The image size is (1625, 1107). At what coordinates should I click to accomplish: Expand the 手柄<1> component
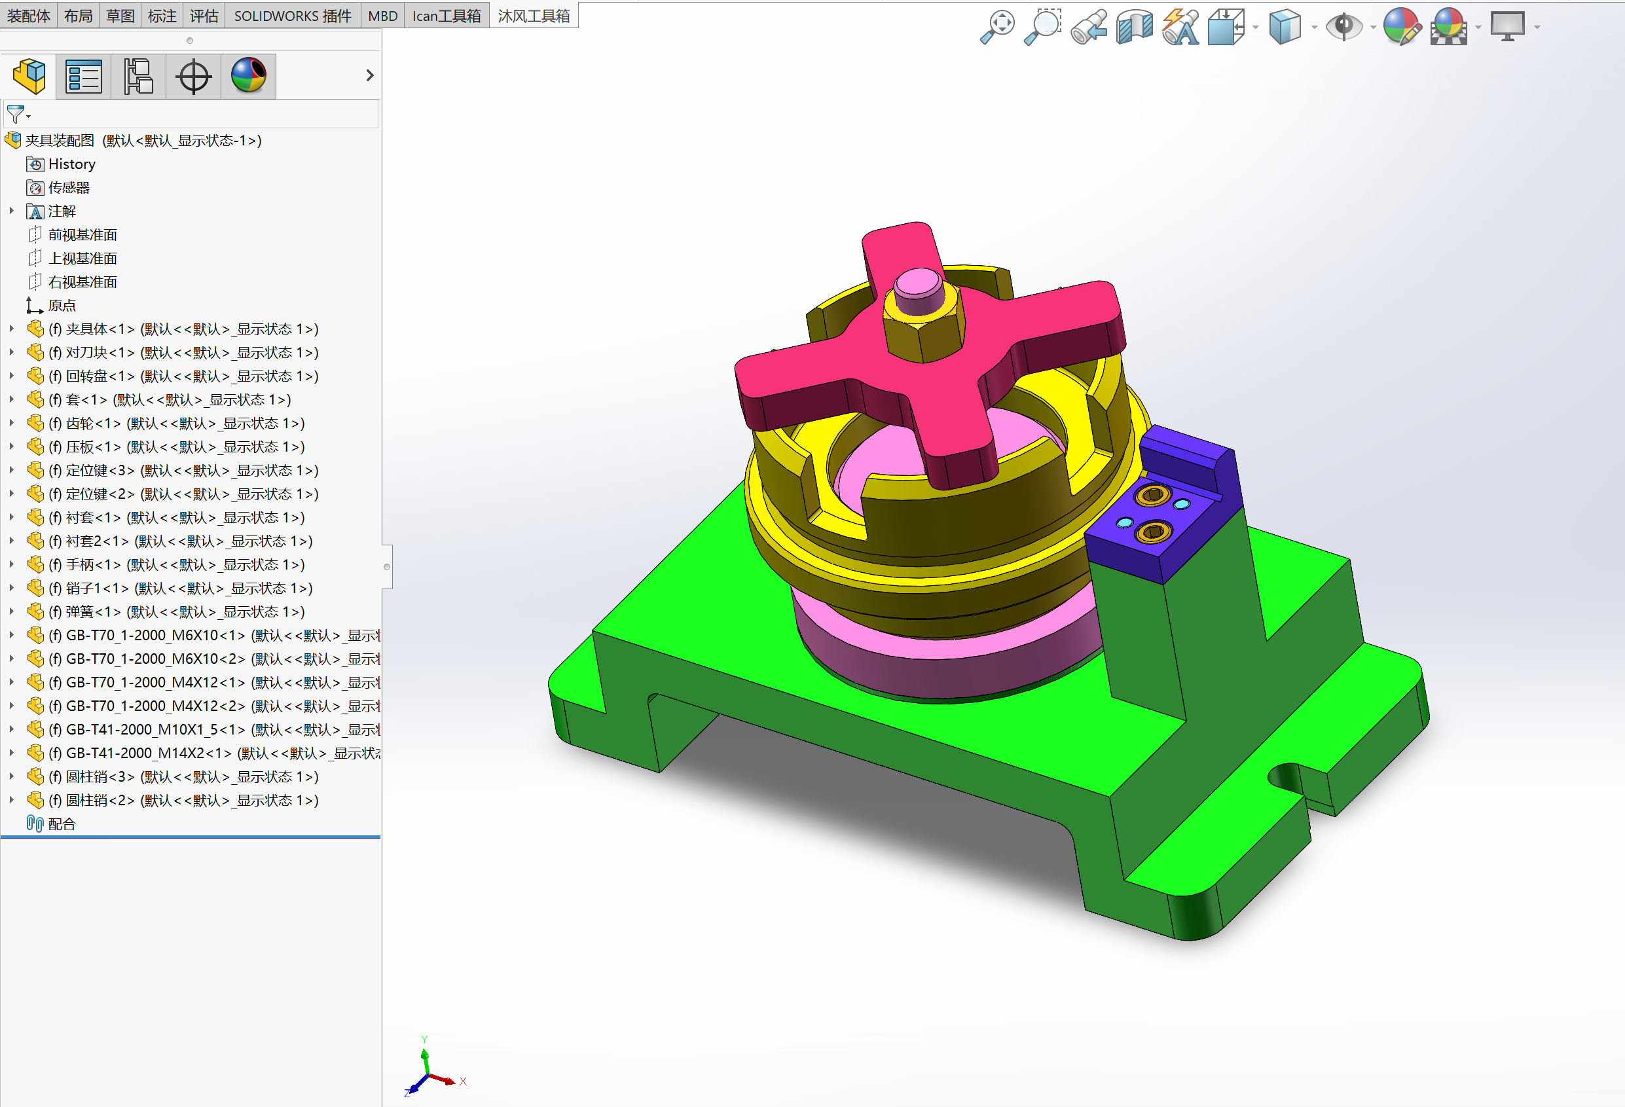(12, 564)
